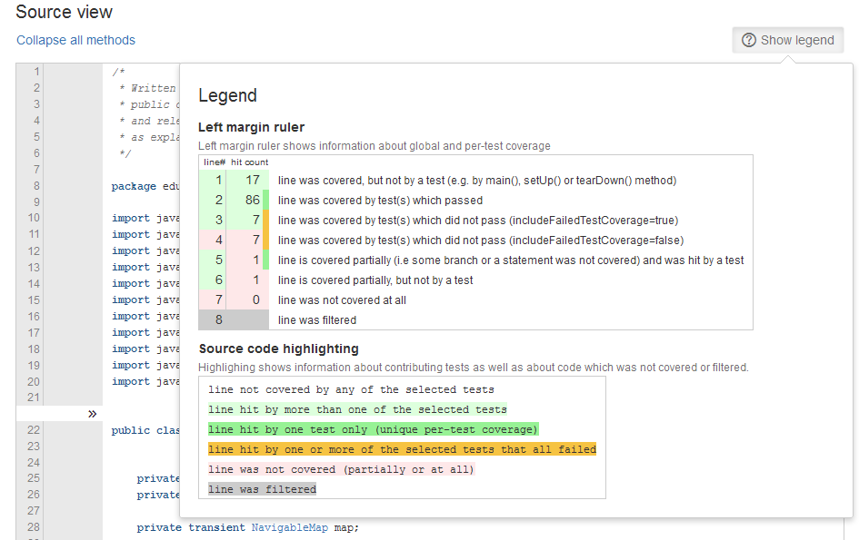Click line number 22 in the source gutter
859x540 pixels.
[33, 430]
